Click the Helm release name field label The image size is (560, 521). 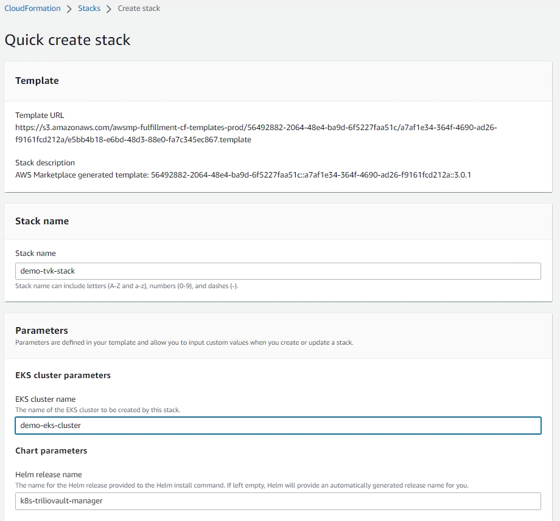(x=49, y=475)
